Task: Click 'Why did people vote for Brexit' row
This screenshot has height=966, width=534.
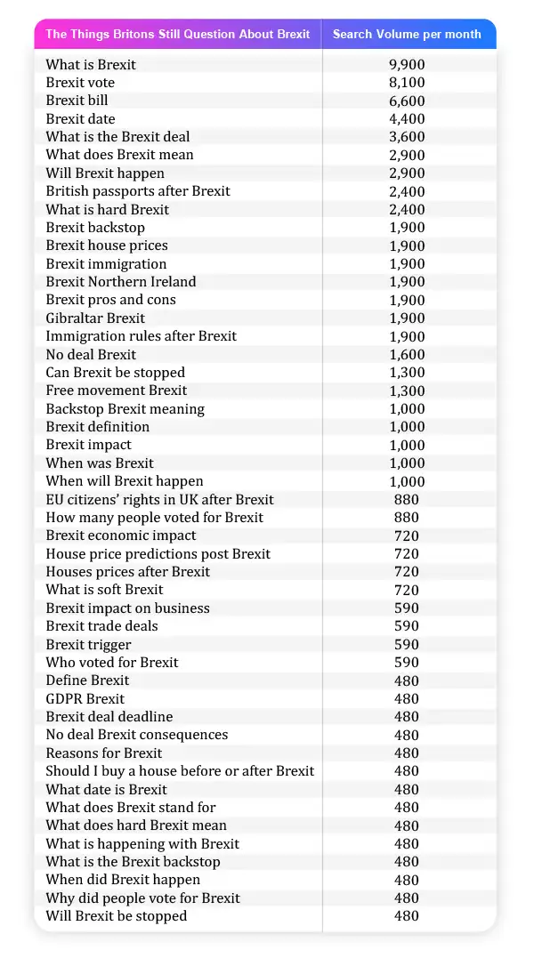Action: (265, 898)
